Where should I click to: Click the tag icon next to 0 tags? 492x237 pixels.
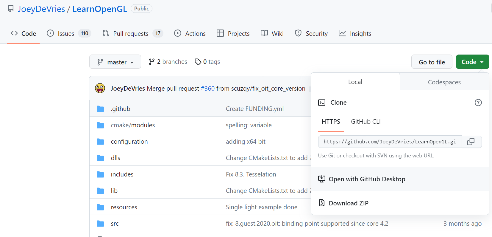click(x=198, y=62)
